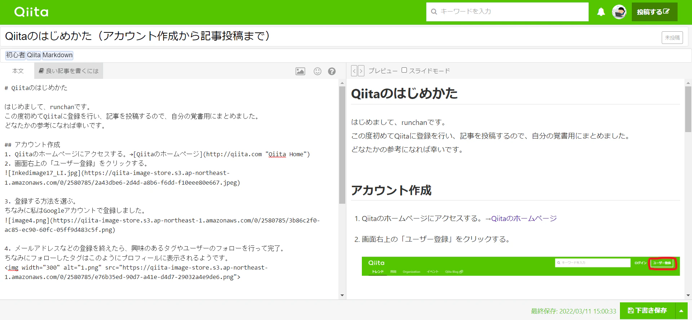The image size is (692, 320).
Task: Collapse the preview with the left chevron
Action: pos(354,71)
